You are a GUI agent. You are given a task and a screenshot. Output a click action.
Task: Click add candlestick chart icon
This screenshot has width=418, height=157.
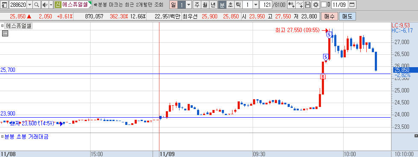(x=291, y=5)
